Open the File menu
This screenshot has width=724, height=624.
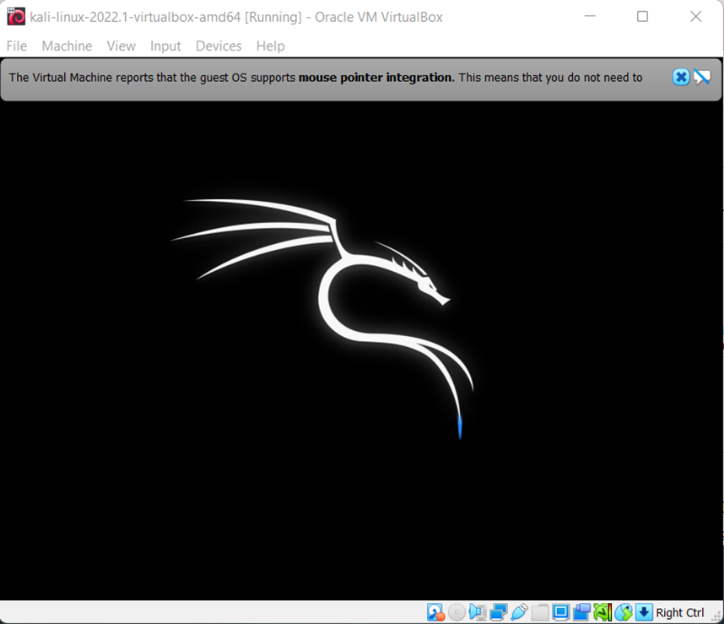17,46
